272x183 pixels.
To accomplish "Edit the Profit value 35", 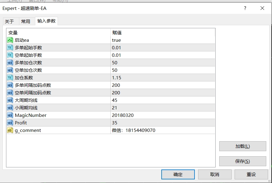I will click(115, 123).
